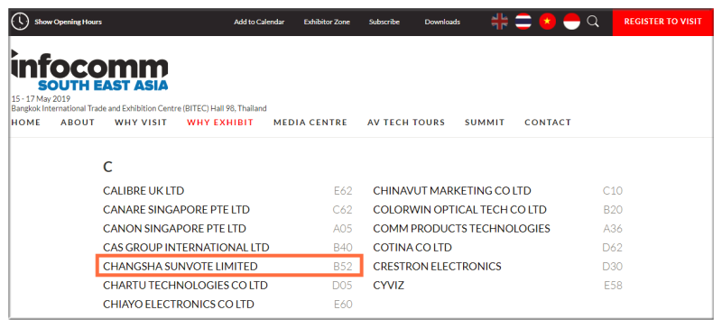Image resolution: width=722 pixels, height=328 pixels.
Task: Go to Exhibitor Zone
Action: coord(327,22)
